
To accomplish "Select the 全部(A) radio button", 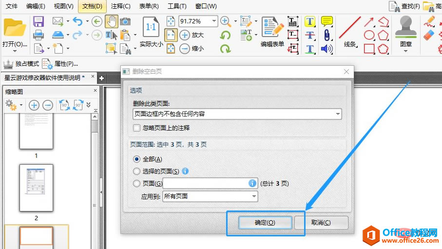I will pyautogui.click(x=137, y=159).
